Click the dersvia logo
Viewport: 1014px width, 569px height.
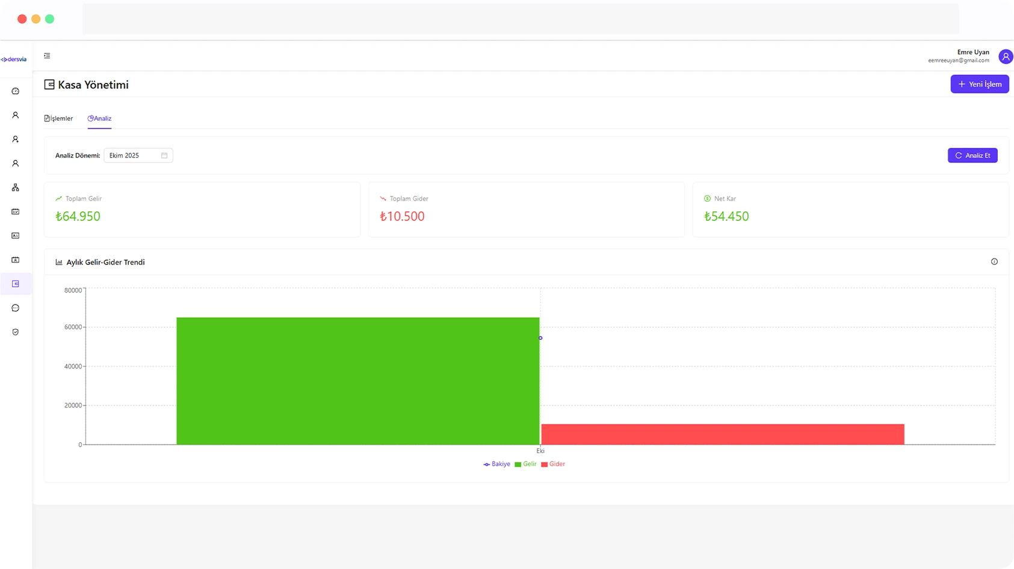point(14,59)
